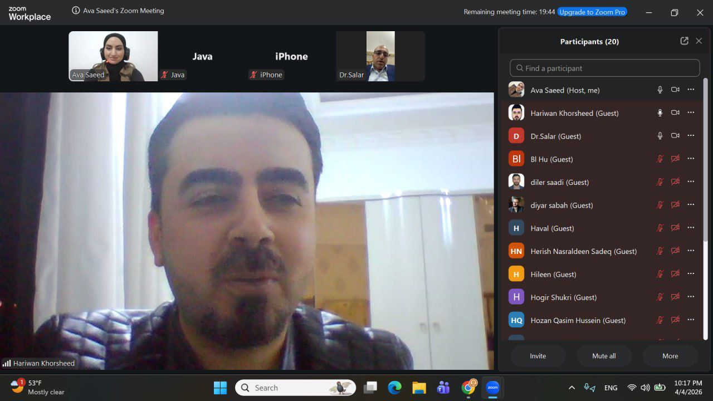Close the Participants panel
Viewport: 713px width, 401px height.
point(699,41)
